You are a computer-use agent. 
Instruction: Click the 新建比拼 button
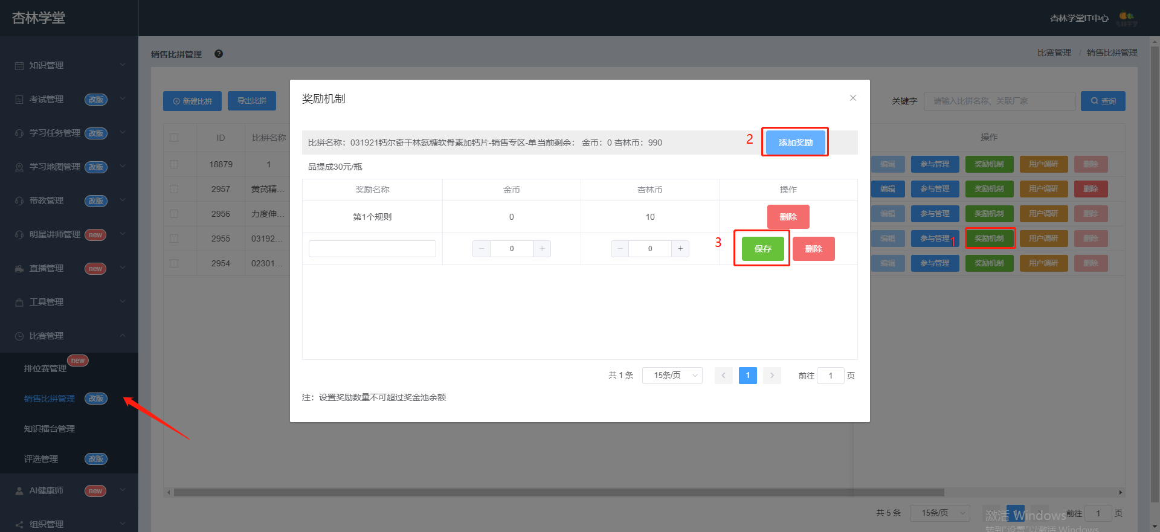tap(192, 101)
